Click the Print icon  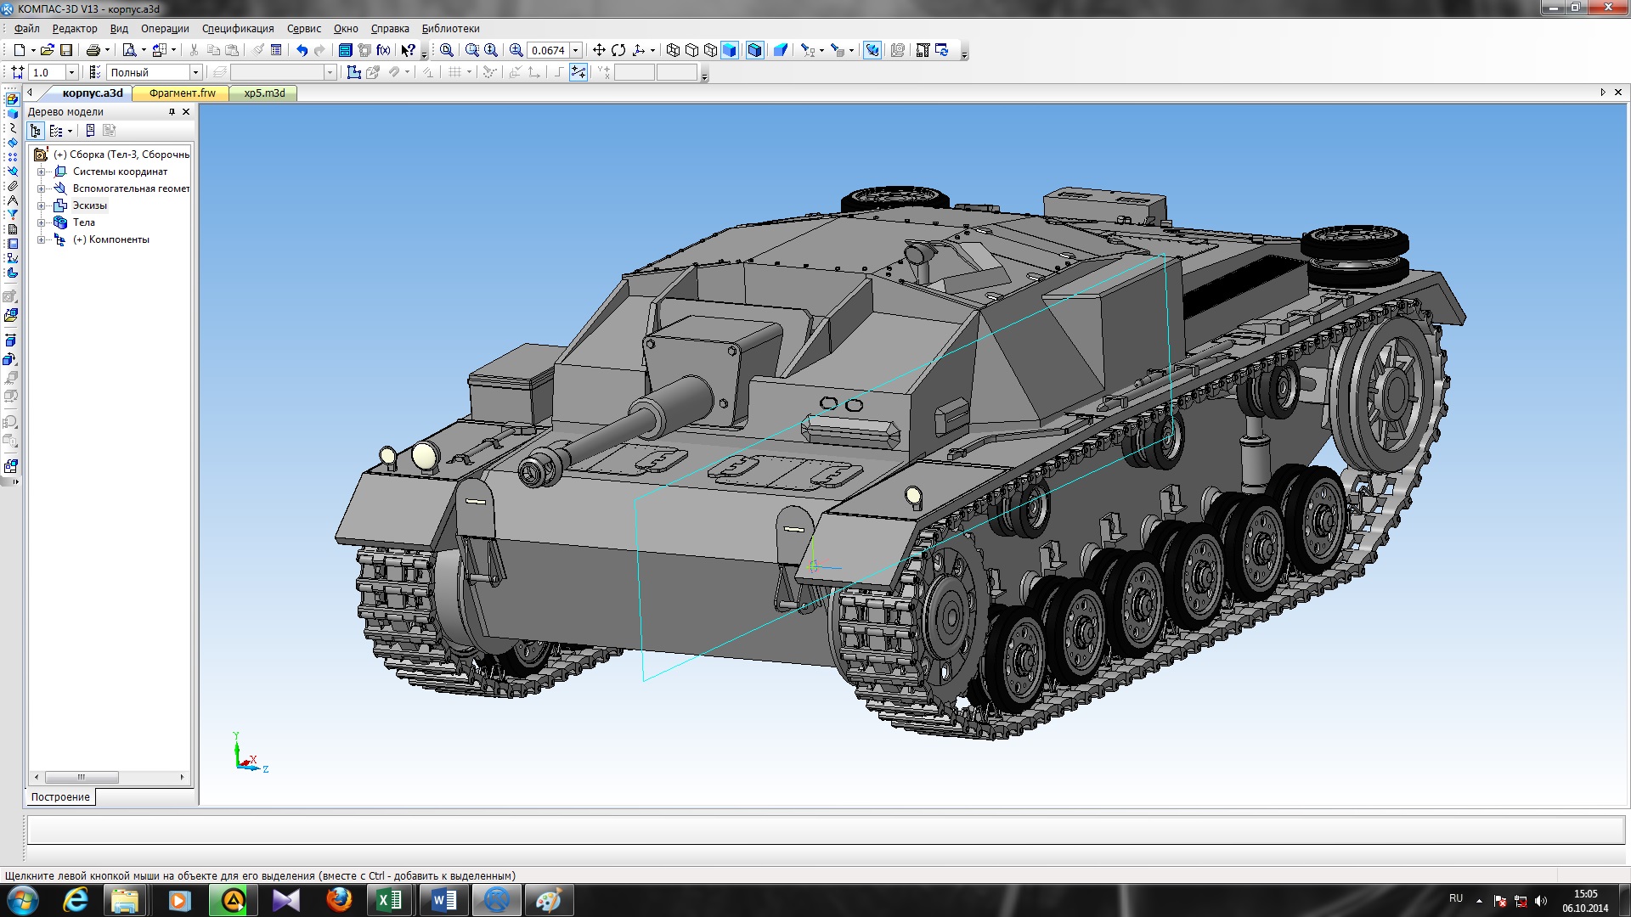93,50
